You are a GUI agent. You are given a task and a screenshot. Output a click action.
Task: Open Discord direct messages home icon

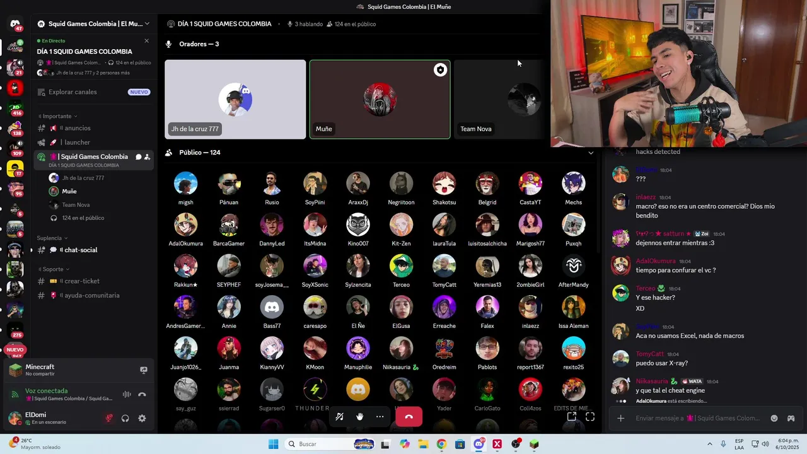click(15, 24)
